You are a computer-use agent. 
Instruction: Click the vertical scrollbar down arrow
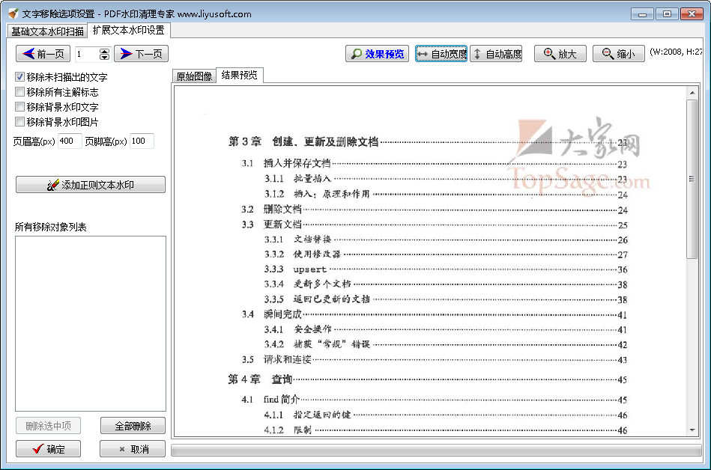(x=694, y=430)
